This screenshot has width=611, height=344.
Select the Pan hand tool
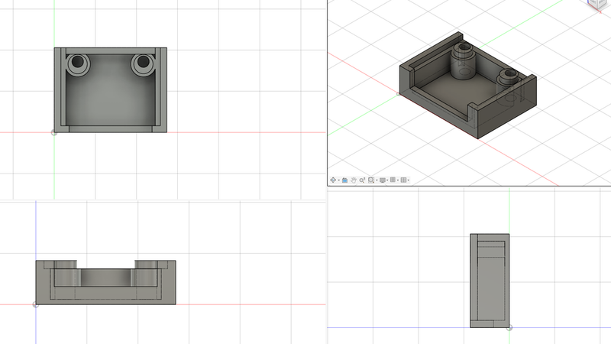(354, 180)
